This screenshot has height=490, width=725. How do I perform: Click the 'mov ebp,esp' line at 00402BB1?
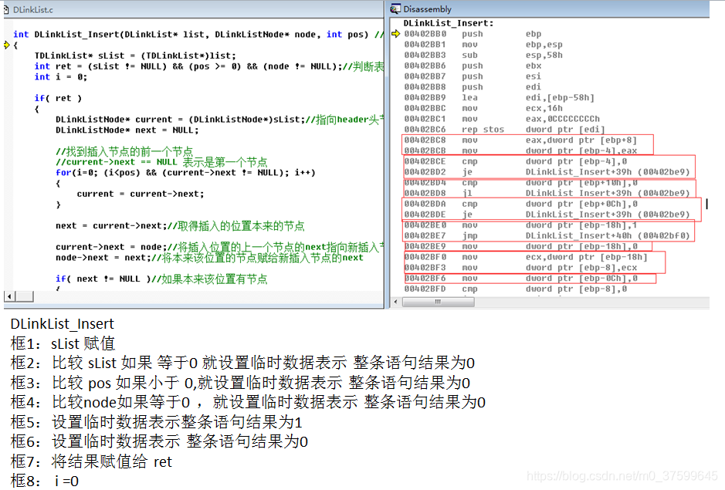[483, 45]
